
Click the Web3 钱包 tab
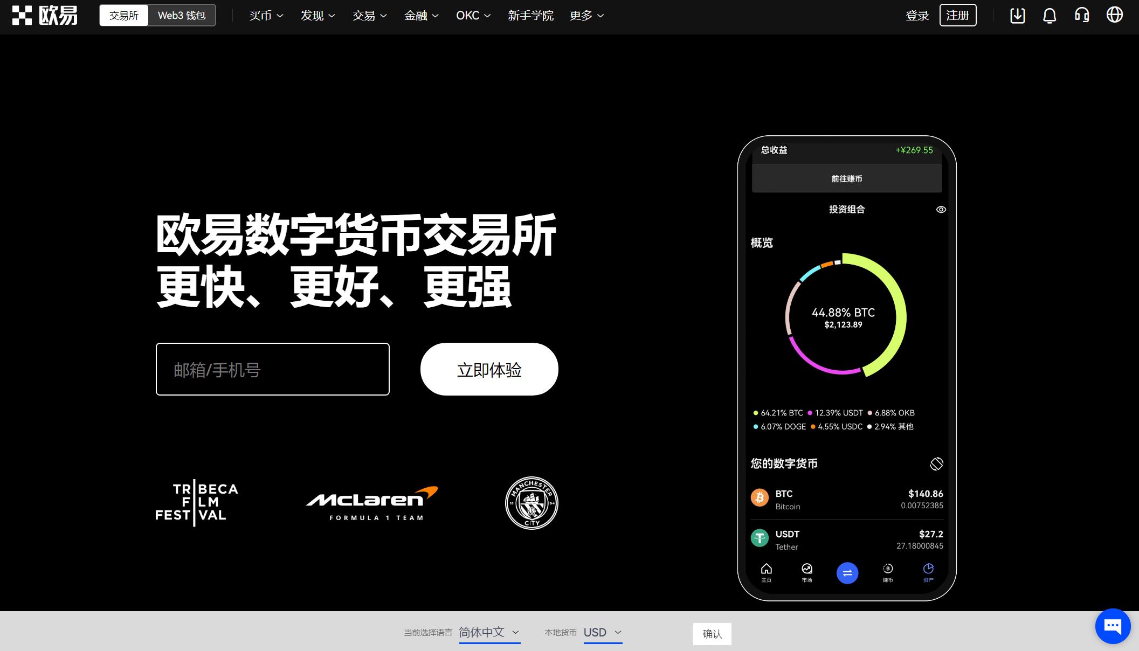coord(182,15)
